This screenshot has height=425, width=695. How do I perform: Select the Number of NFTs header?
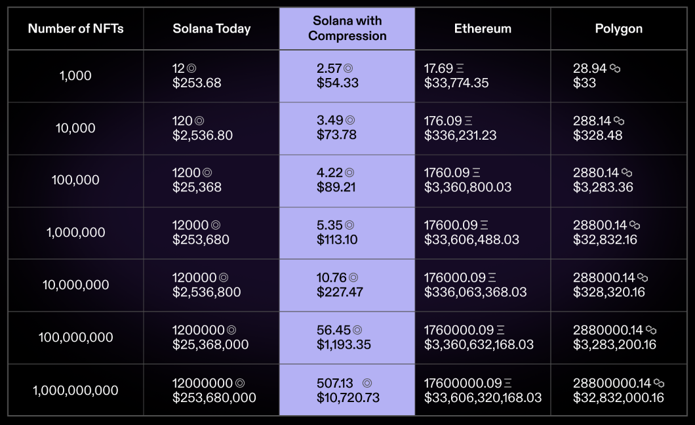coord(76,29)
